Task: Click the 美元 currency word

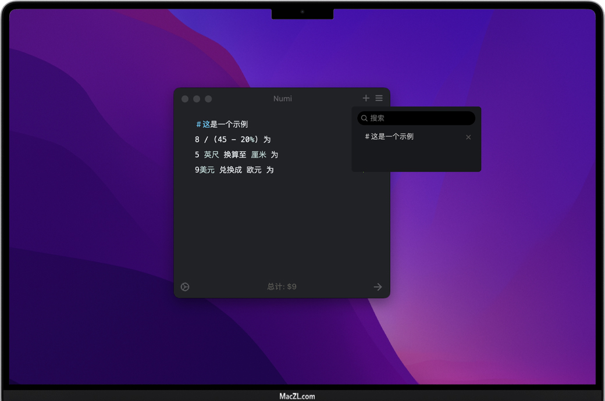Action: click(207, 170)
